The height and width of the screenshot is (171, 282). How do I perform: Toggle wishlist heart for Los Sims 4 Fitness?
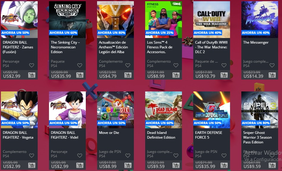(176, 65)
